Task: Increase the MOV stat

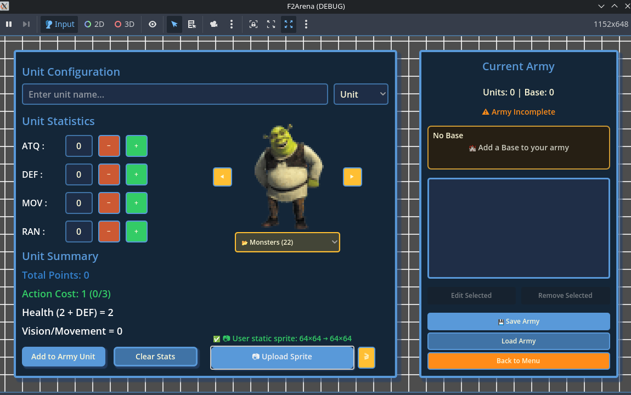Action: click(x=137, y=203)
